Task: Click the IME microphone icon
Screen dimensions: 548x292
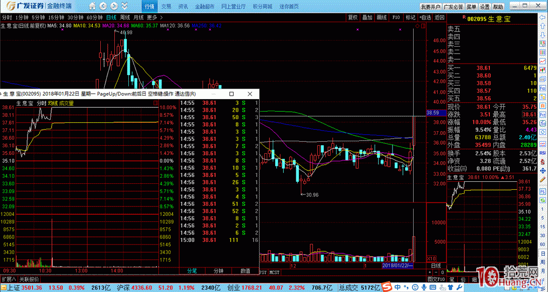Action: [424, 287]
